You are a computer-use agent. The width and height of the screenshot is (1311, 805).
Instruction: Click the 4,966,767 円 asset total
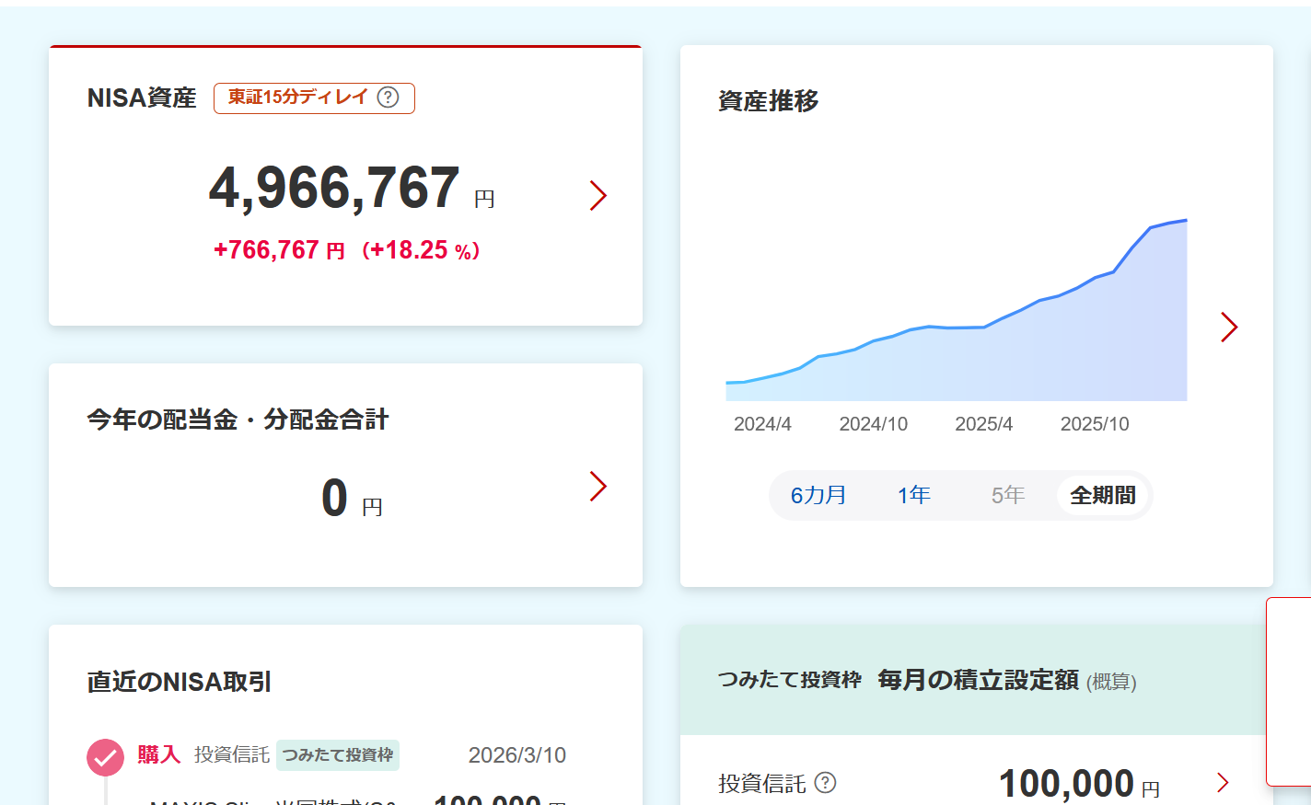tap(335, 189)
